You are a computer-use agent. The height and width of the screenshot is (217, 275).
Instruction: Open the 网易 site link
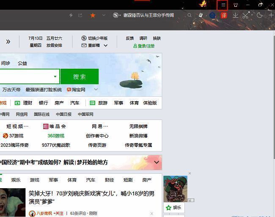pyautogui.click(x=100, y=126)
